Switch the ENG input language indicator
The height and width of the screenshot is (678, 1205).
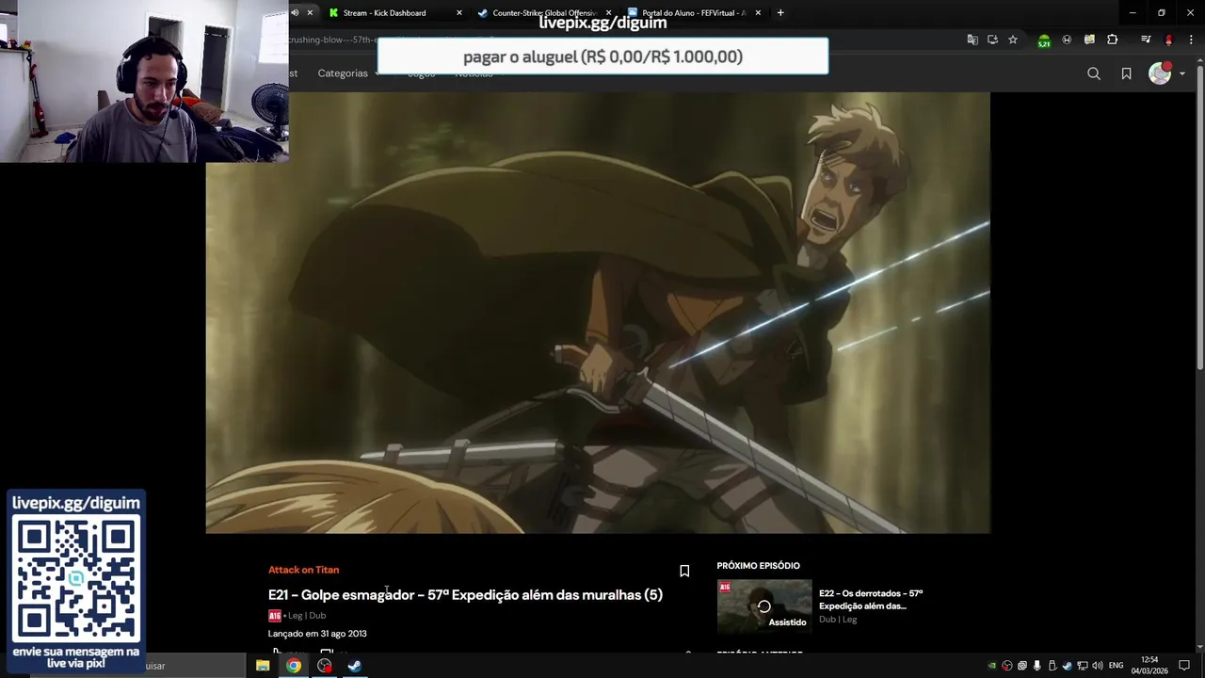coord(1117,666)
